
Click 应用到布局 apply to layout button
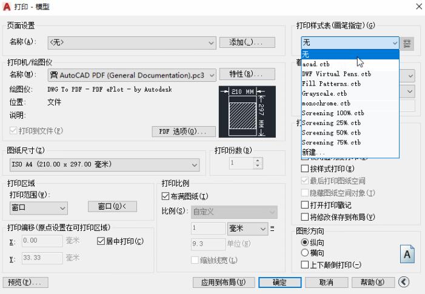[224, 282]
